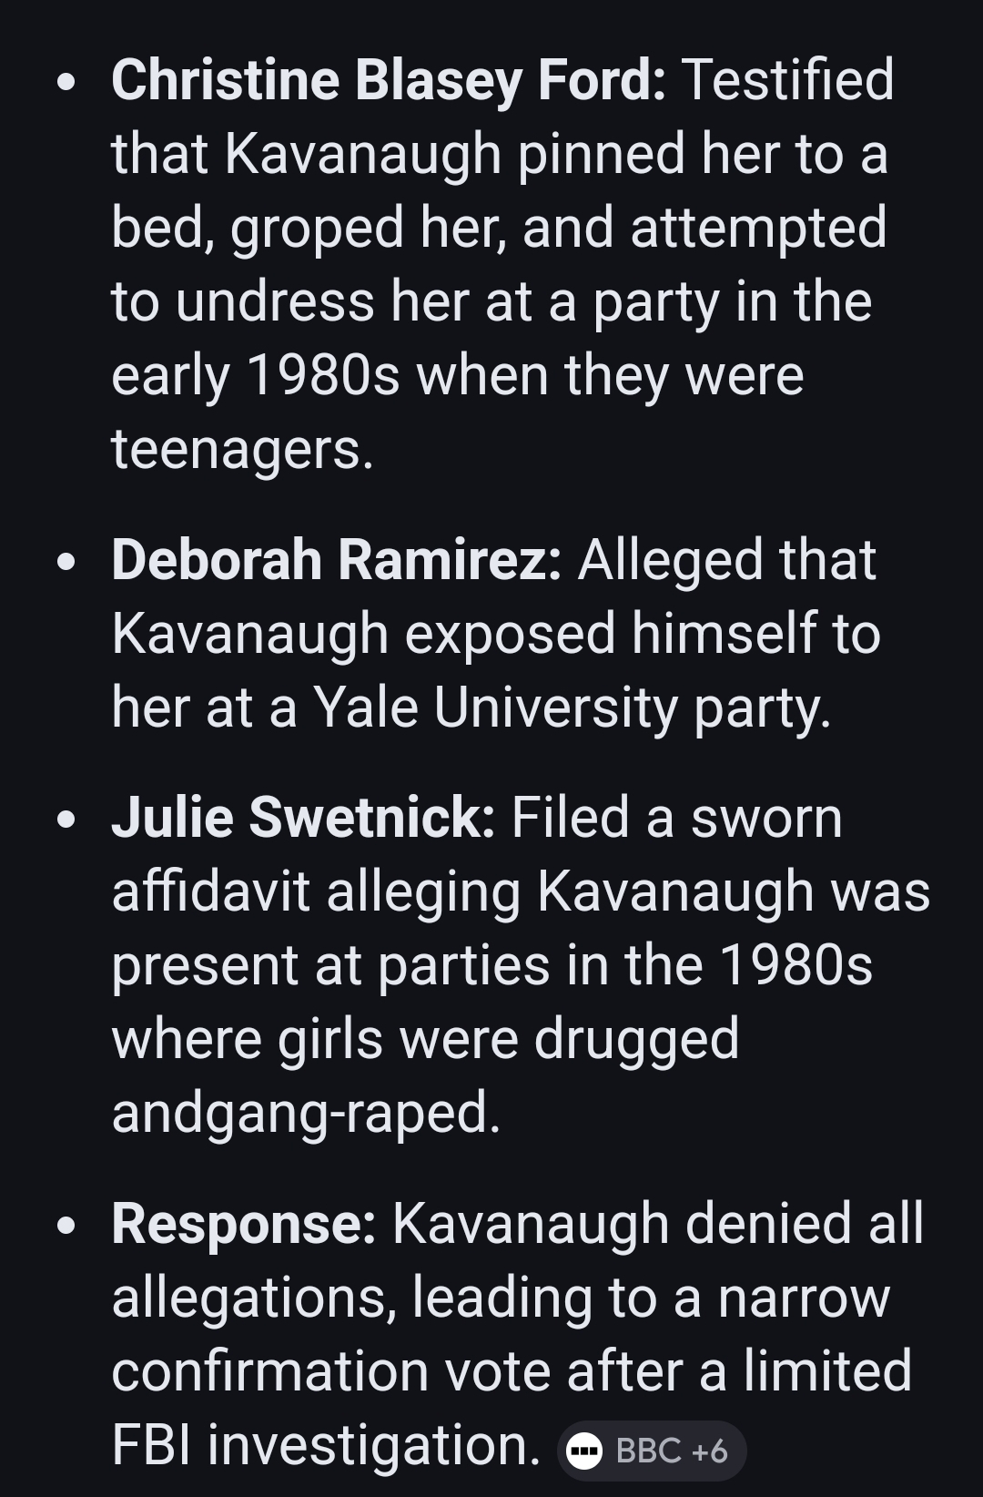Click the bullet before Response
983x1497 pixels.
coord(65,1225)
